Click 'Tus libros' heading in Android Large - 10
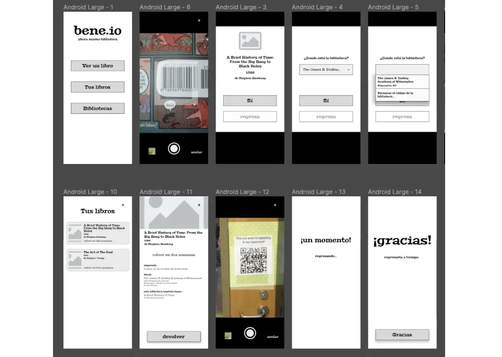This screenshot has width=502, height=357. pyautogui.click(x=98, y=211)
